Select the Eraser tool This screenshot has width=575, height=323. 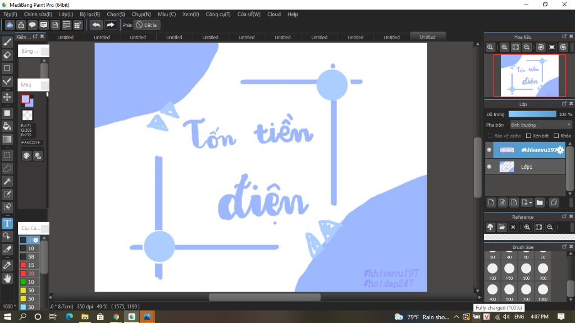point(7,56)
